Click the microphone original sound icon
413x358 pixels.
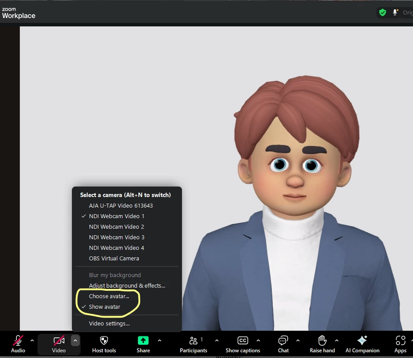pos(395,12)
